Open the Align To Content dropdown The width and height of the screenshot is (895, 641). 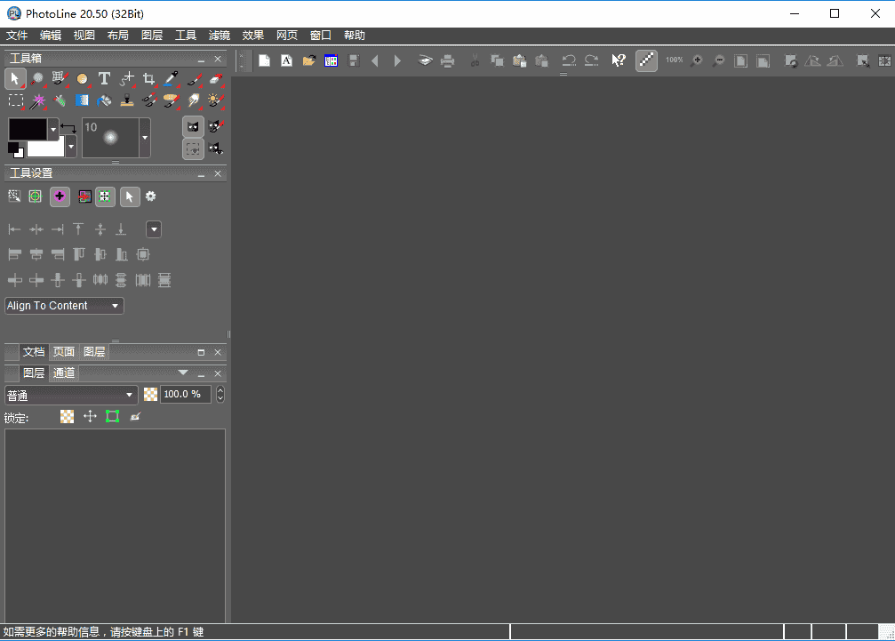point(64,306)
